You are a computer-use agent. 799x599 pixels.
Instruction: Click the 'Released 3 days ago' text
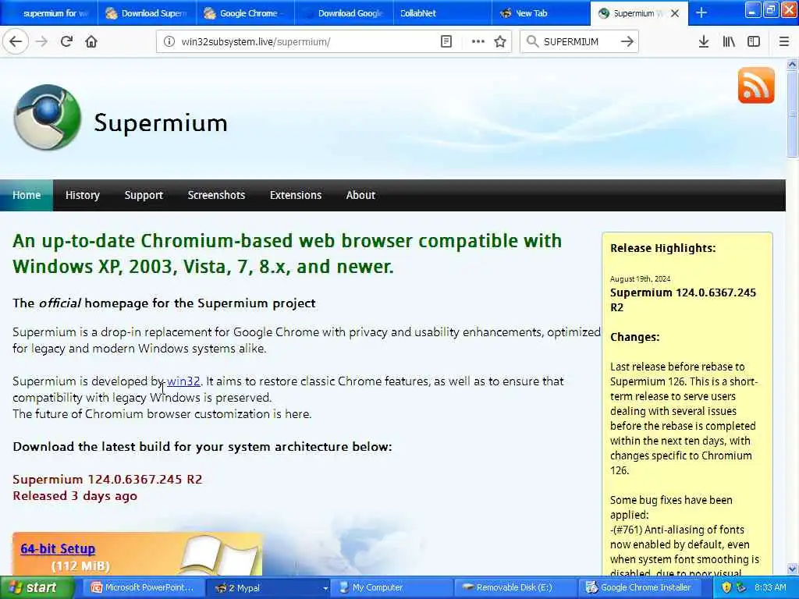pos(75,495)
